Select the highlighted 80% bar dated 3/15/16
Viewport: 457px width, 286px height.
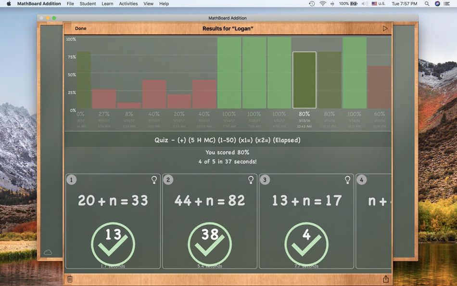click(x=305, y=80)
